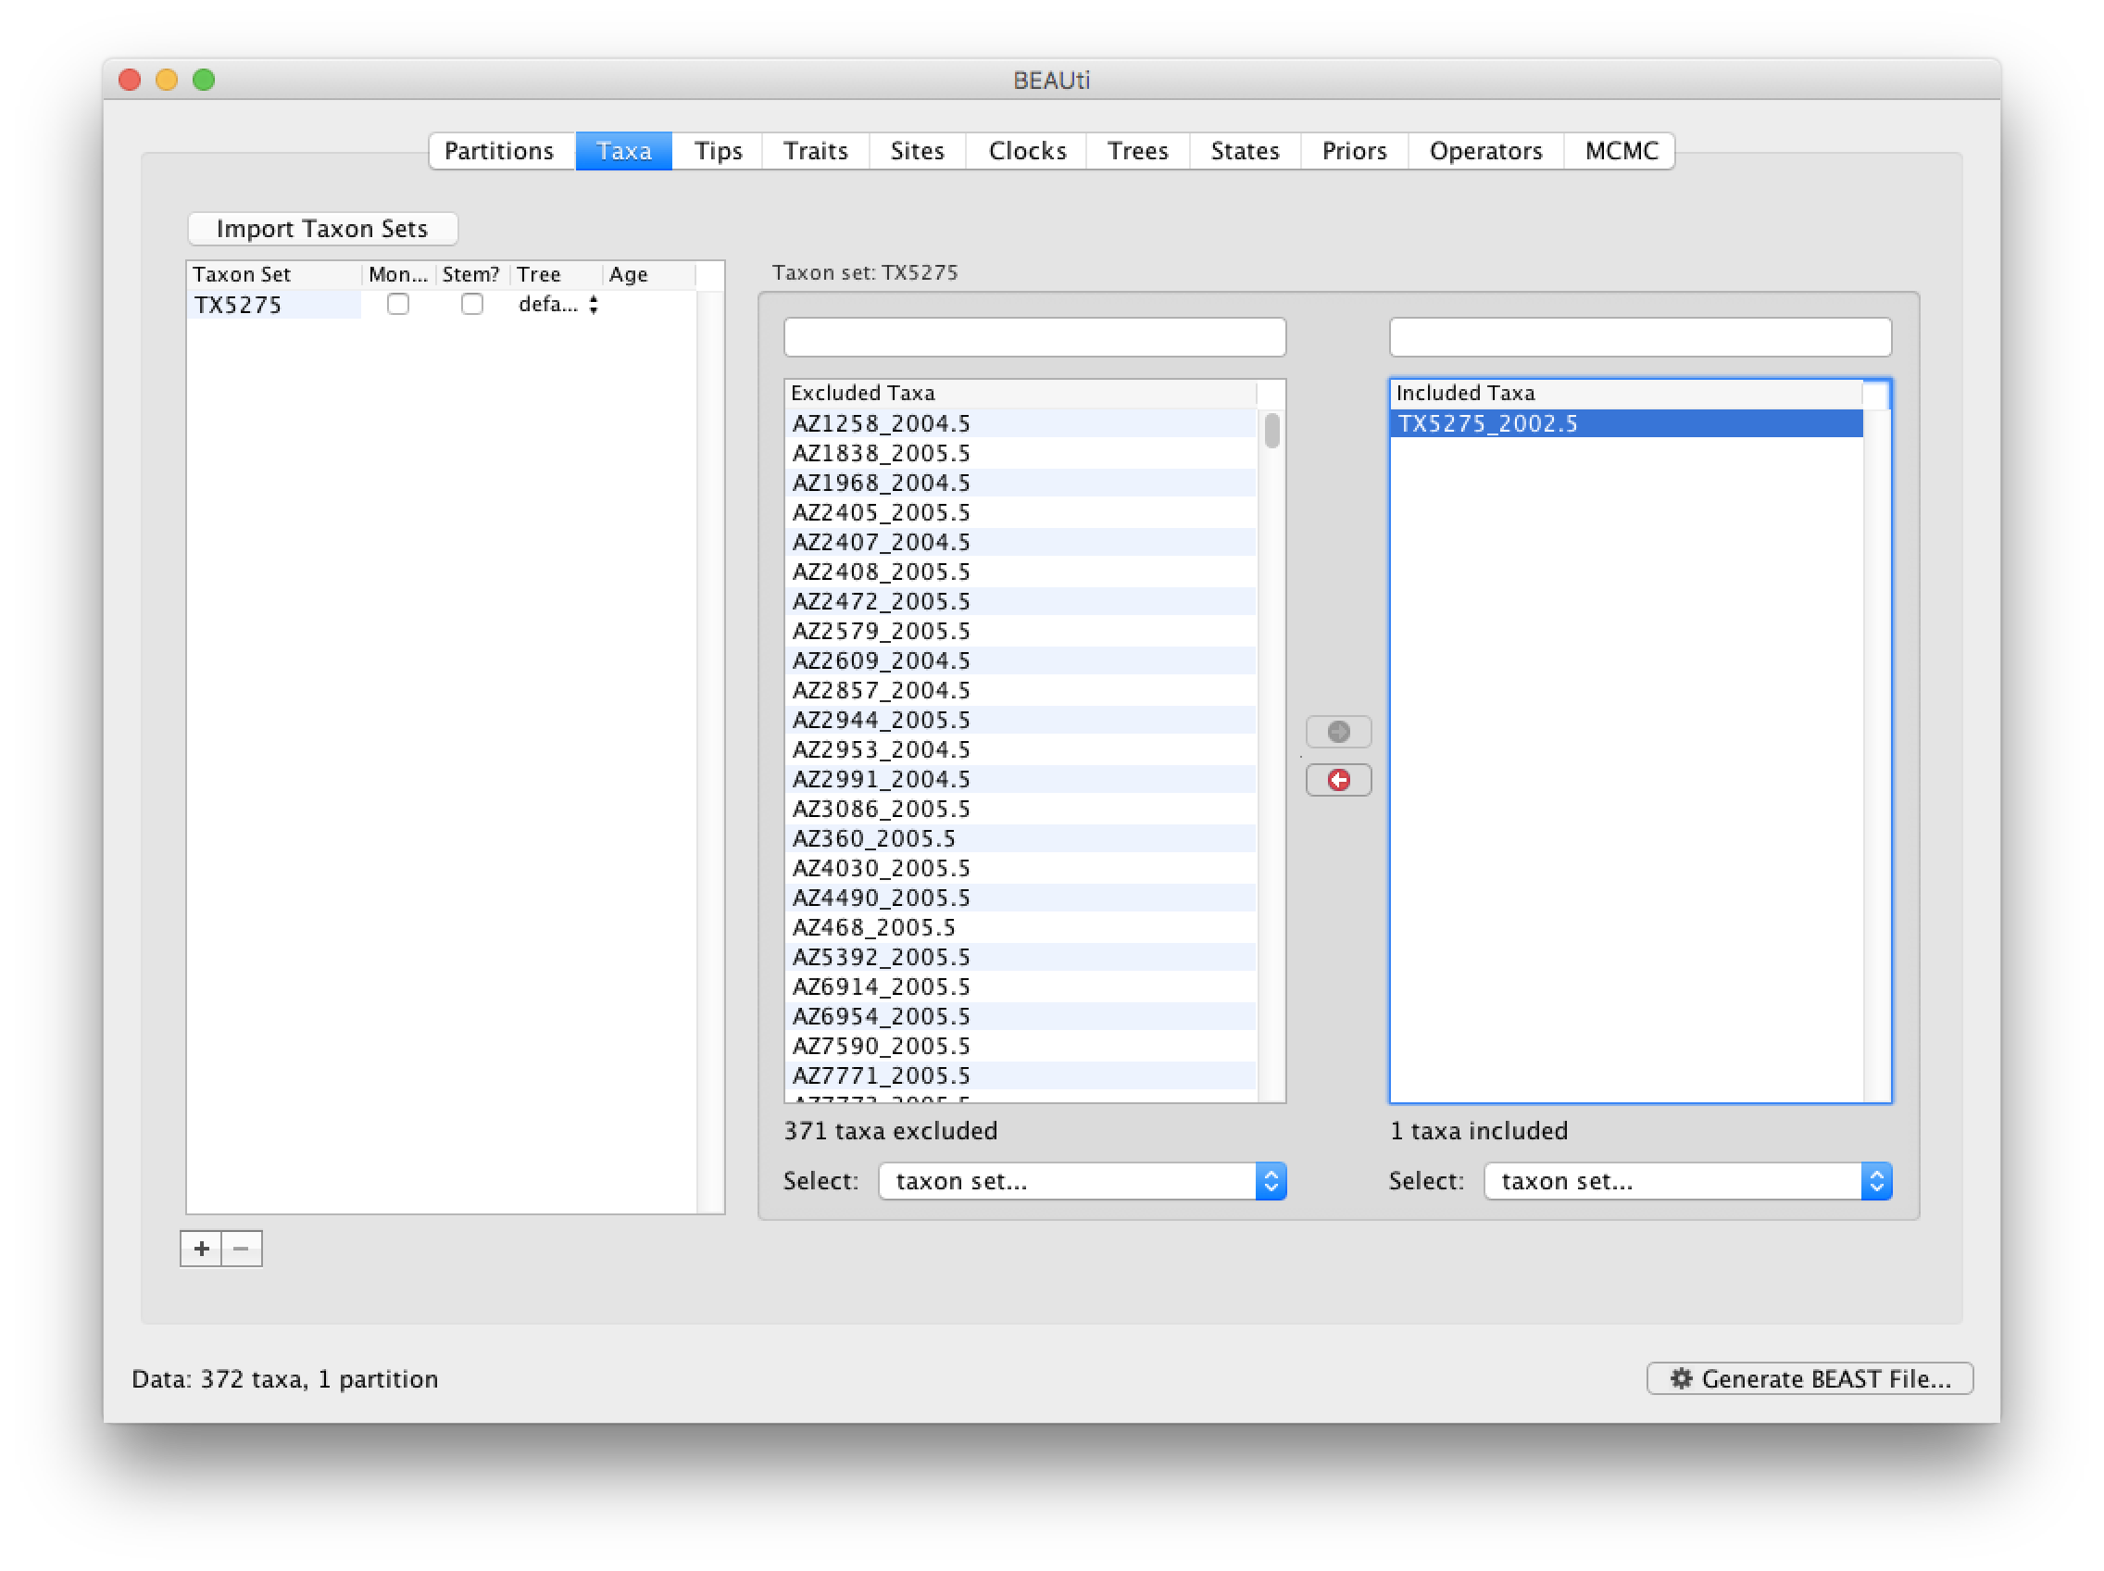The width and height of the screenshot is (2104, 1571).
Task: Select excluded taxon AZ2944_2005.5
Action: point(1021,719)
